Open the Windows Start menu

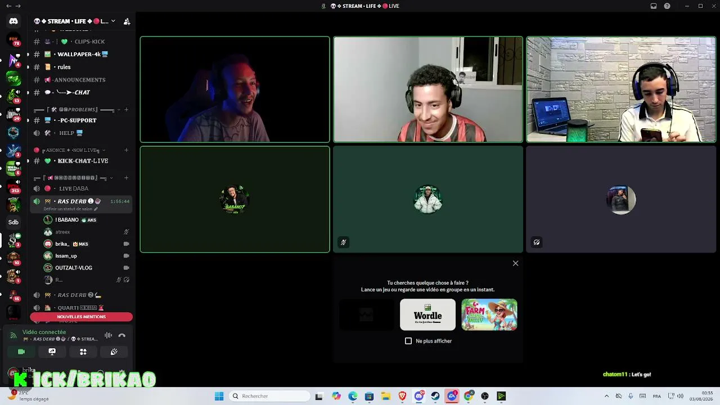click(219, 396)
